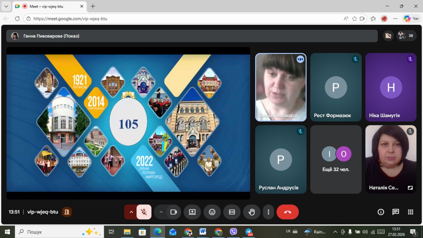The image size is (423, 238).
Task: Unmute the microphone
Action: [144, 212]
